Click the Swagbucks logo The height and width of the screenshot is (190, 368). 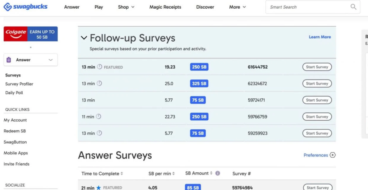[x=26, y=7]
